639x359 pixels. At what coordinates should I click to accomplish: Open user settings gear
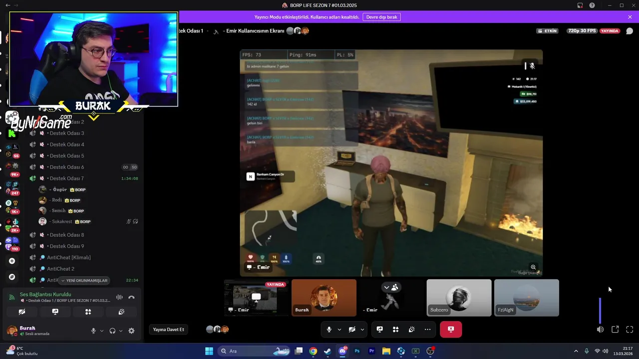click(x=131, y=331)
